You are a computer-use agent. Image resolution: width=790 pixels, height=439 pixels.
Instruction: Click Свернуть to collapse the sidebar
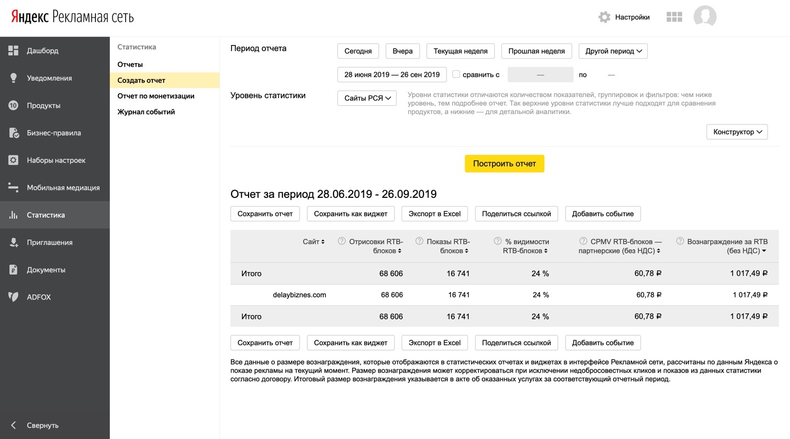click(x=43, y=425)
